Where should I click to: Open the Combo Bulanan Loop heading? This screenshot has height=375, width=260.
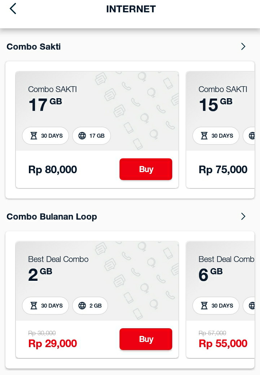pos(52,217)
